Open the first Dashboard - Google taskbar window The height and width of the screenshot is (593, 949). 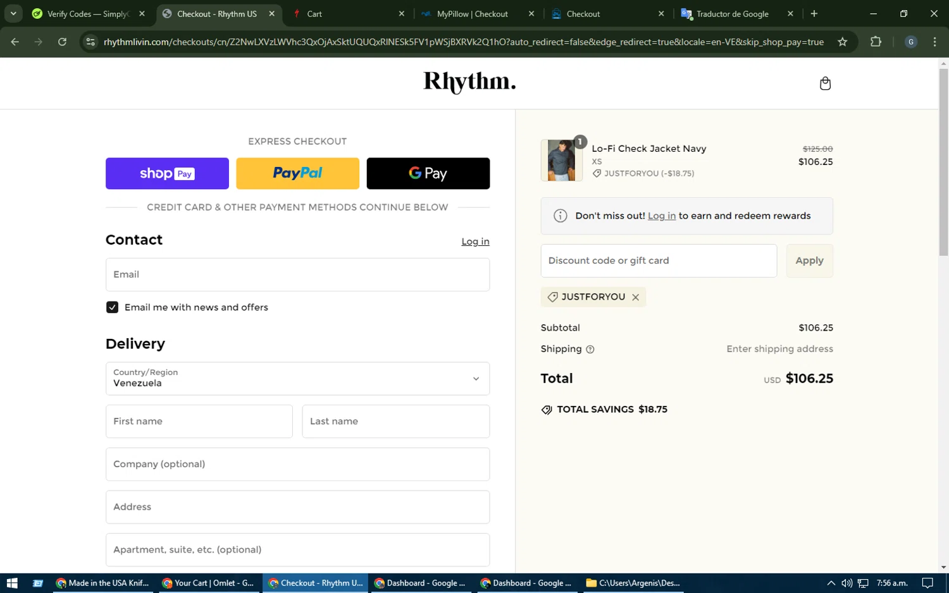point(421,583)
